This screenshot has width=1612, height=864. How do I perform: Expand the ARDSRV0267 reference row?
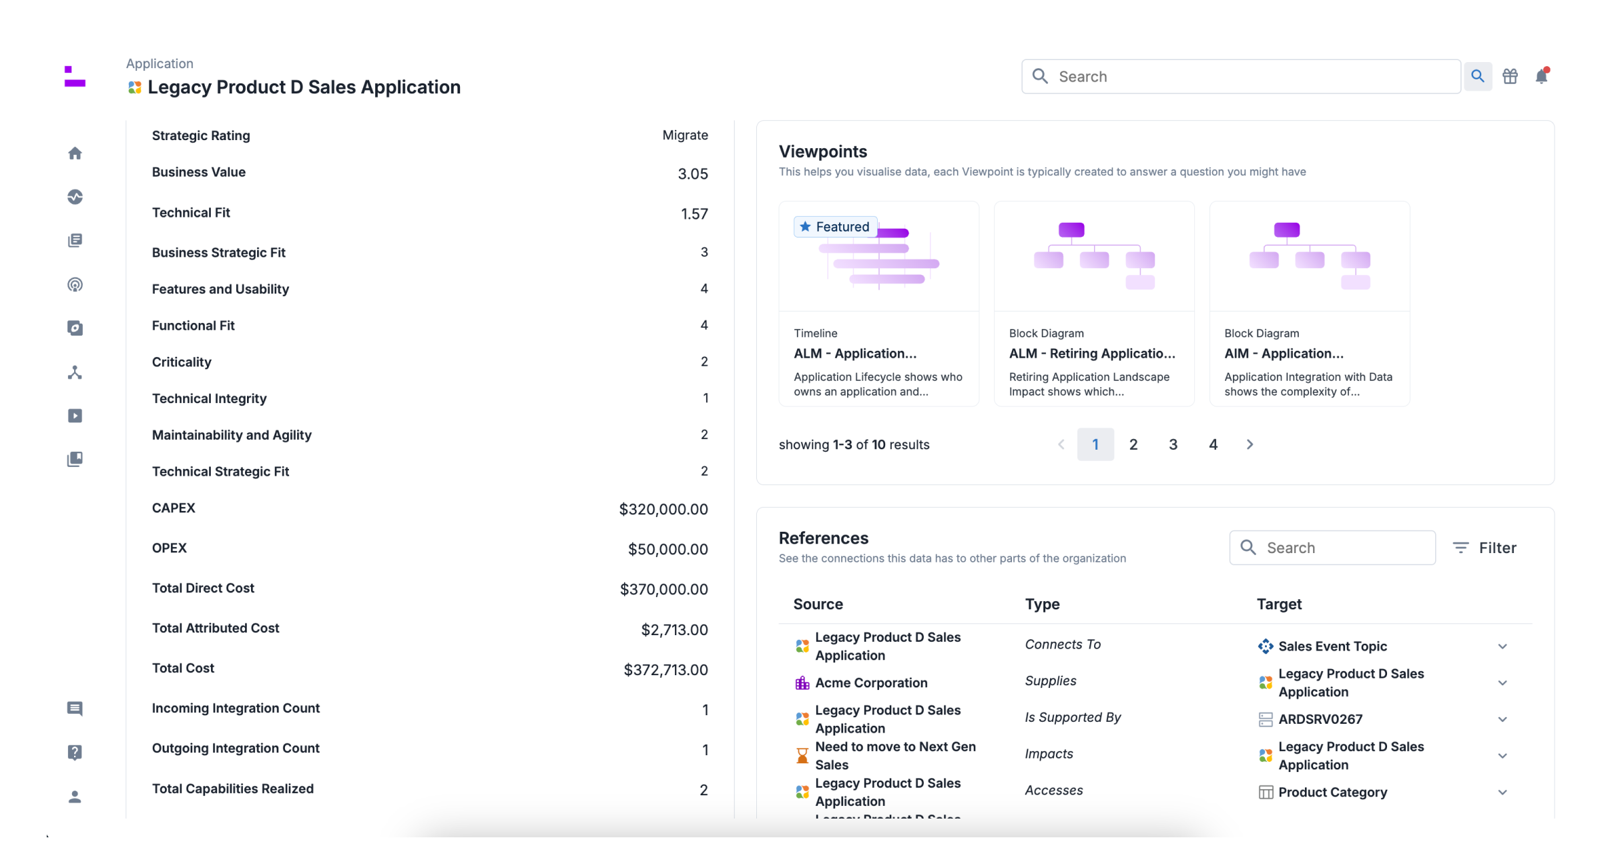point(1502,719)
